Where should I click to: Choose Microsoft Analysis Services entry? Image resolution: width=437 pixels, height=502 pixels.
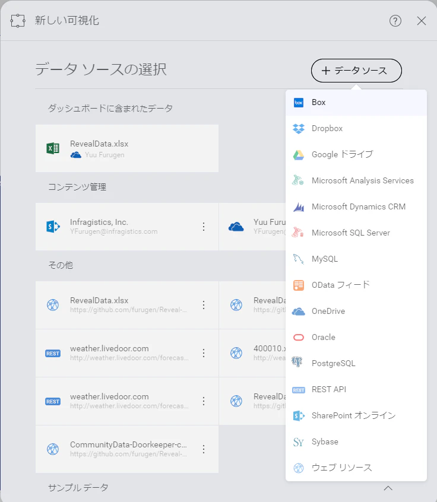tap(356, 180)
